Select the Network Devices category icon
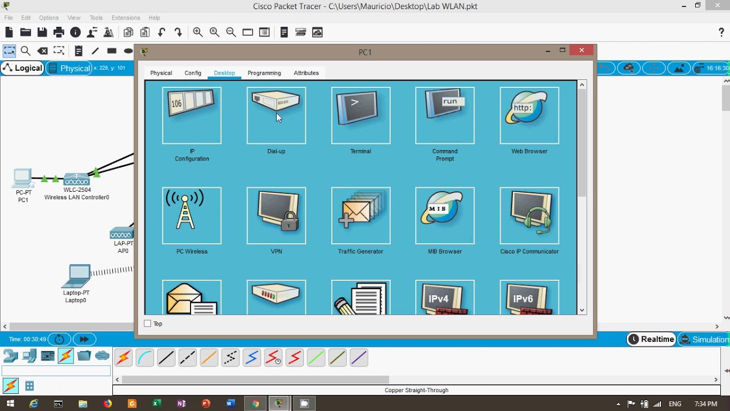 click(x=11, y=356)
